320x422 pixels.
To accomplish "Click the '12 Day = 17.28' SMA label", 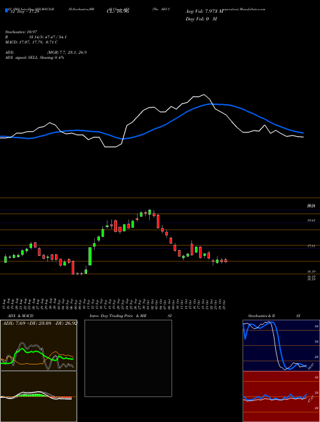I will 24,12.
